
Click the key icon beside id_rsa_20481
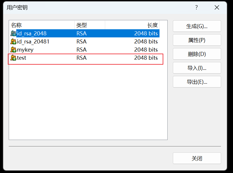(13, 41)
